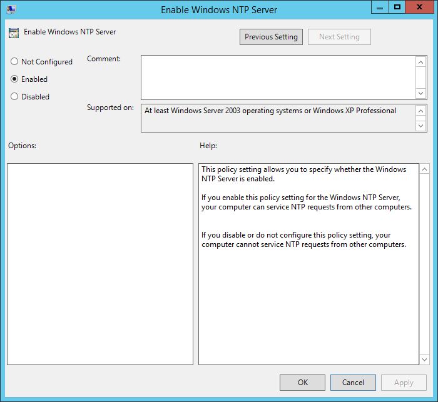Click the Previous Setting button

[271, 37]
